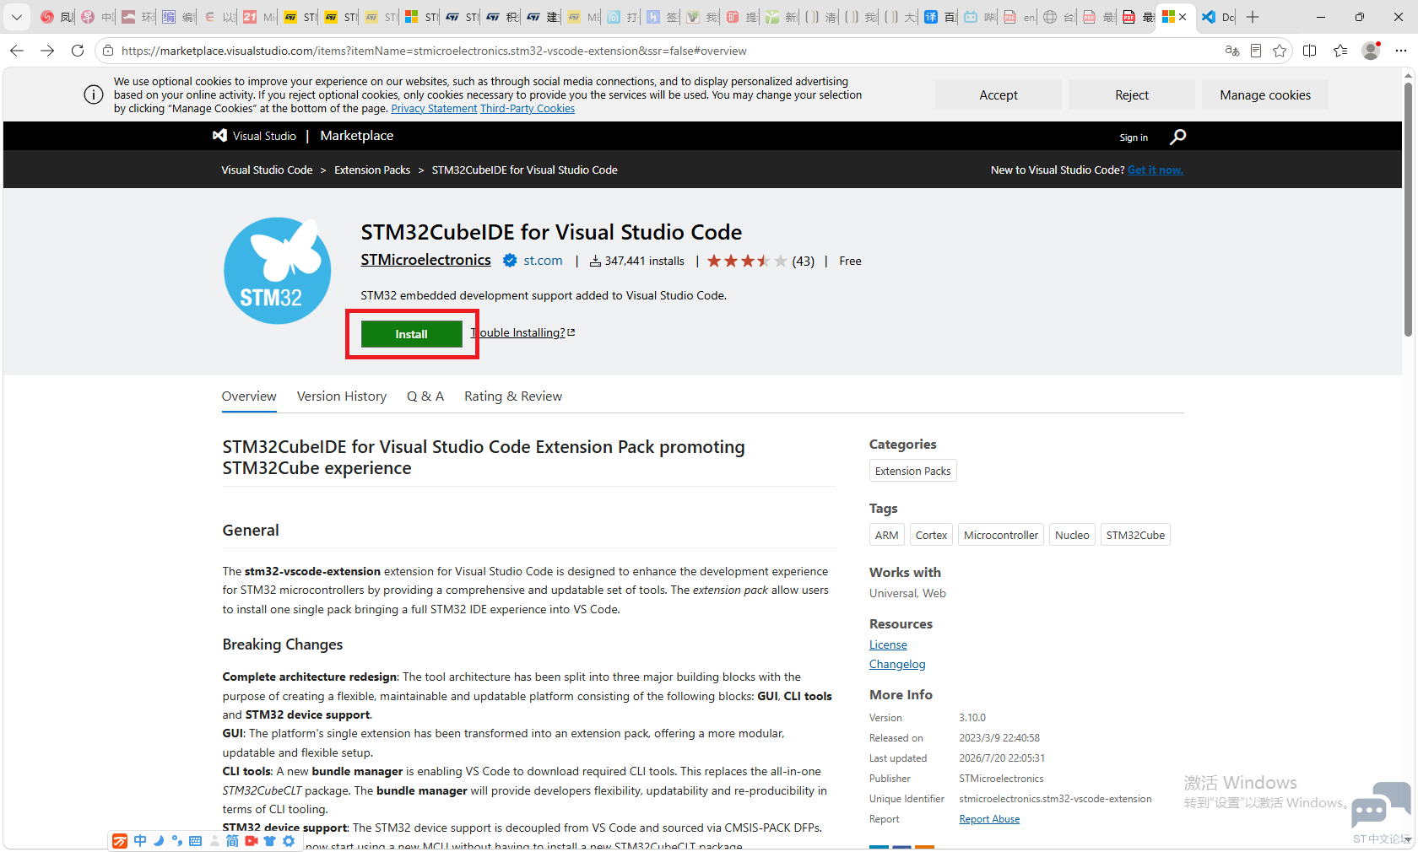Reject optional cookies

[1132, 94]
